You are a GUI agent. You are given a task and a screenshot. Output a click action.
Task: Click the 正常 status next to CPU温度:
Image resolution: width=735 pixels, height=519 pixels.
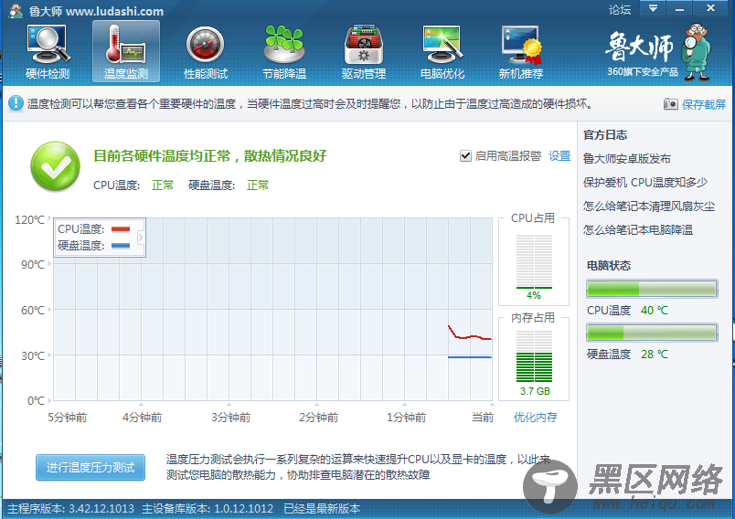[163, 185]
